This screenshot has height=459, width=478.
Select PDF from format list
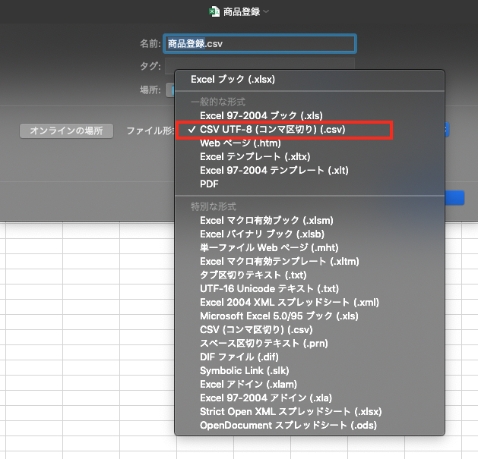tap(210, 184)
